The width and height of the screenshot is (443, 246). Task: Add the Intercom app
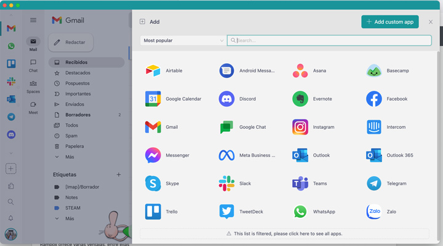[386, 127]
